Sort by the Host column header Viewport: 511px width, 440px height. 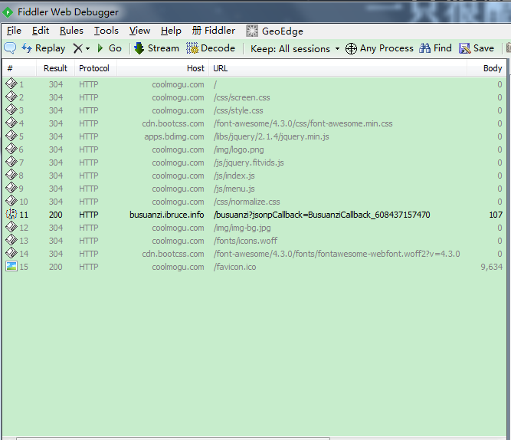[163, 68]
